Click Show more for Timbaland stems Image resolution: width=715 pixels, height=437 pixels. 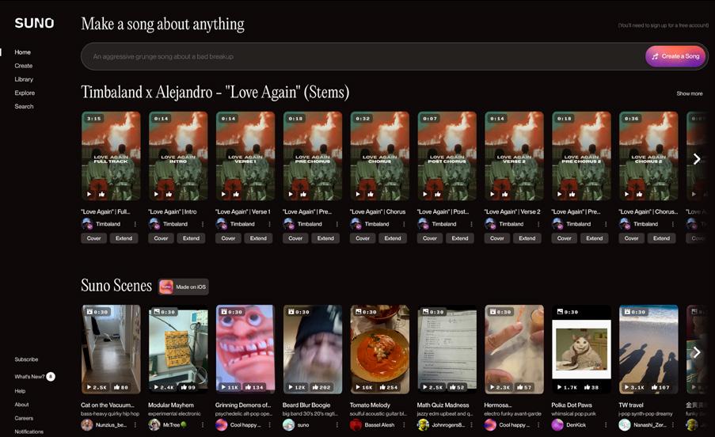pyautogui.click(x=690, y=93)
